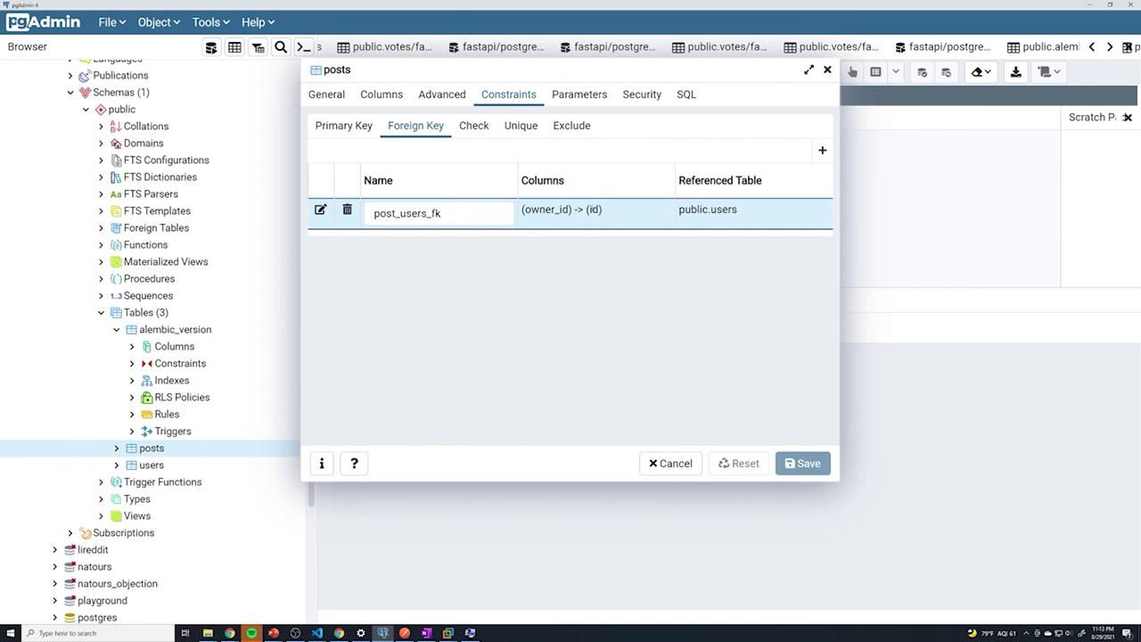Select the Foreign Tables tree node

tap(156, 228)
